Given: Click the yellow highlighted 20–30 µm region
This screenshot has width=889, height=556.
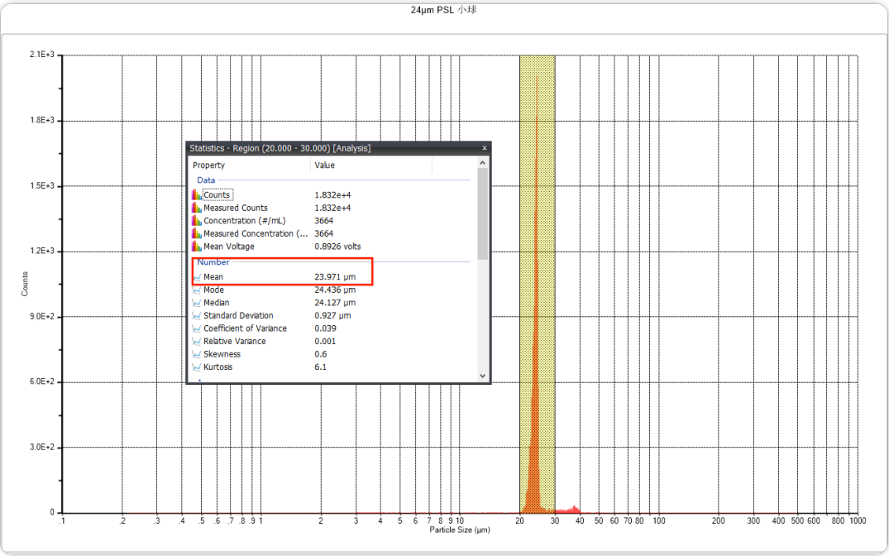Looking at the screenshot, I should click(537, 284).
